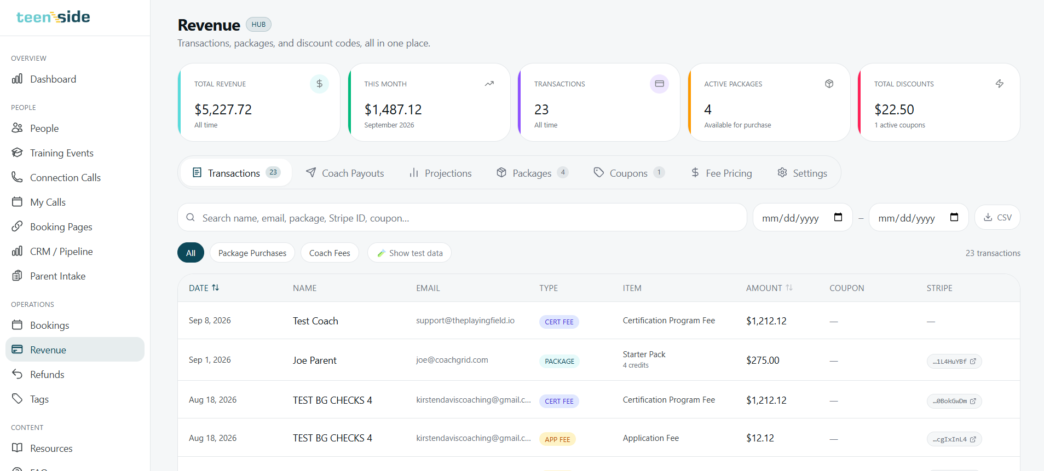
Task: Click the lightning icon on Total Discounts card
Action: (1000, 84)
